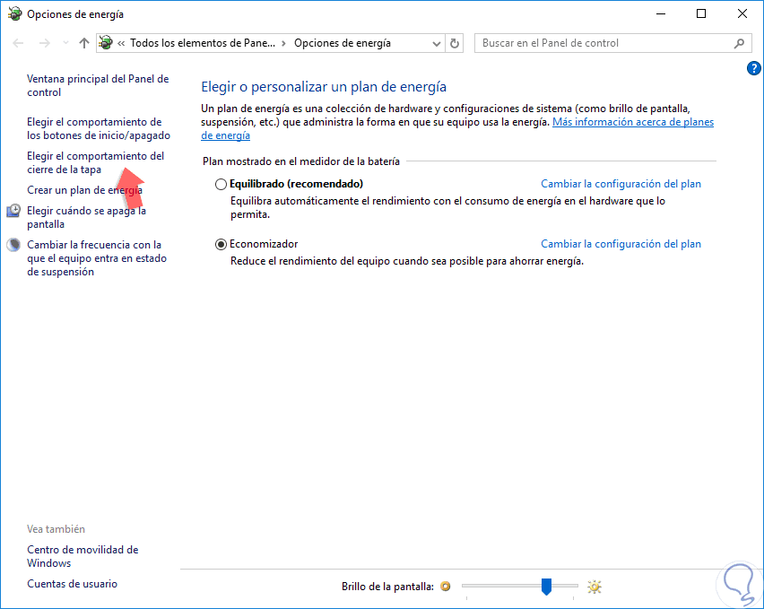The width and height of the screenshot is (764, 609).
Task: Click the Buscar en el Panel de control field
Action: (612, 43)
